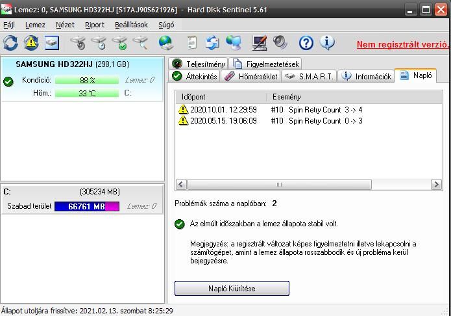Viewport: 451px width, 316px height.
Task: Click the blue info bubble toolbar icon
Action: point(327,43)
